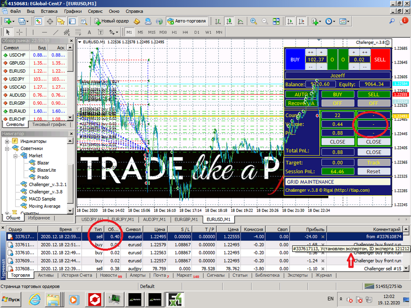Viewport: 411px width, 308px height.
Task: Open the chart templates dropdown
Action: pyautogui.click(x=344, y=21)
